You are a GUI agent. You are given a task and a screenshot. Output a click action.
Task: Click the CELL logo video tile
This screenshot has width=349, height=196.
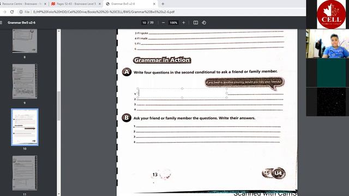tap(331, 15)
